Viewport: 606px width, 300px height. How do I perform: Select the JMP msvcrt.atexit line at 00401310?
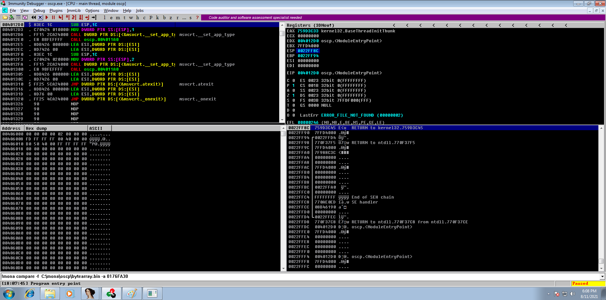click(140, 84)
